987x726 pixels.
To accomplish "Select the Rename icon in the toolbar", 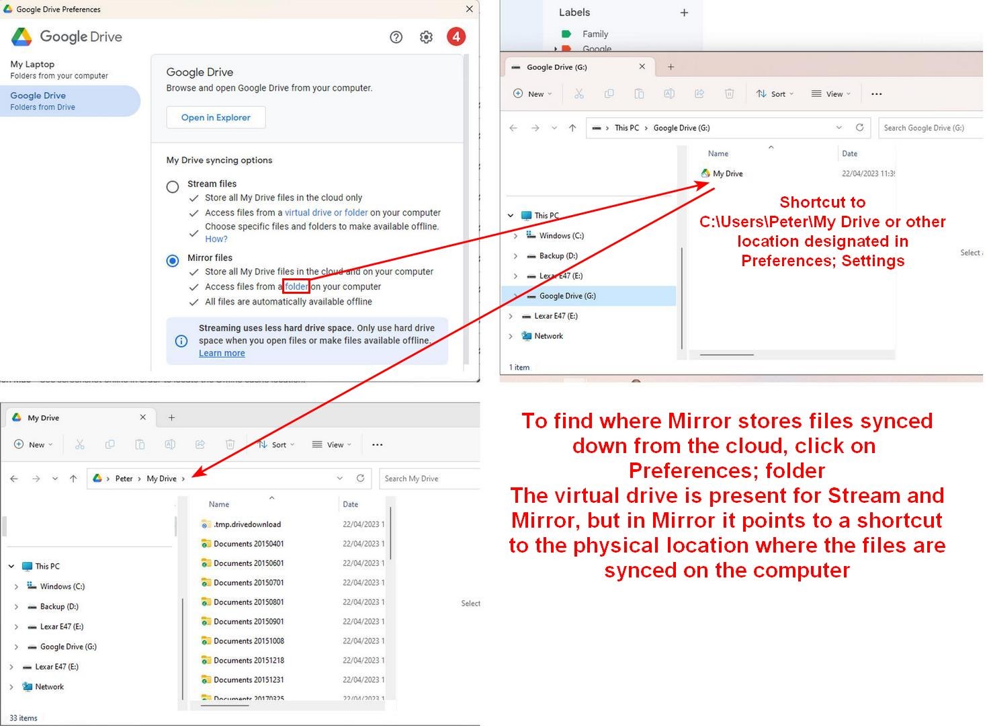I will tap(669, 93).
